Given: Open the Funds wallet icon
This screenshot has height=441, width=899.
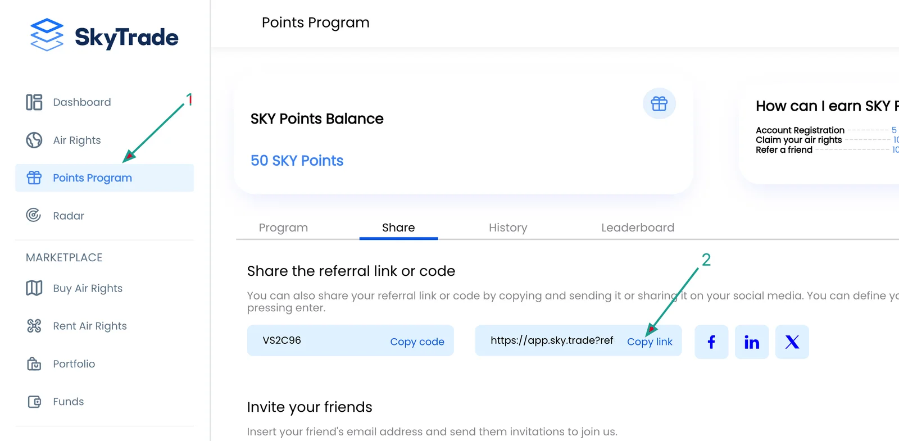Looking at the screenshot, I should click(34, 402).
